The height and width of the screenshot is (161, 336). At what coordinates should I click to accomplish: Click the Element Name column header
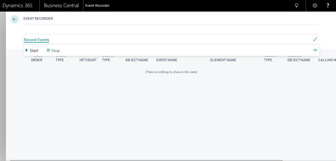pyautogui.click(x=223, y=60)
